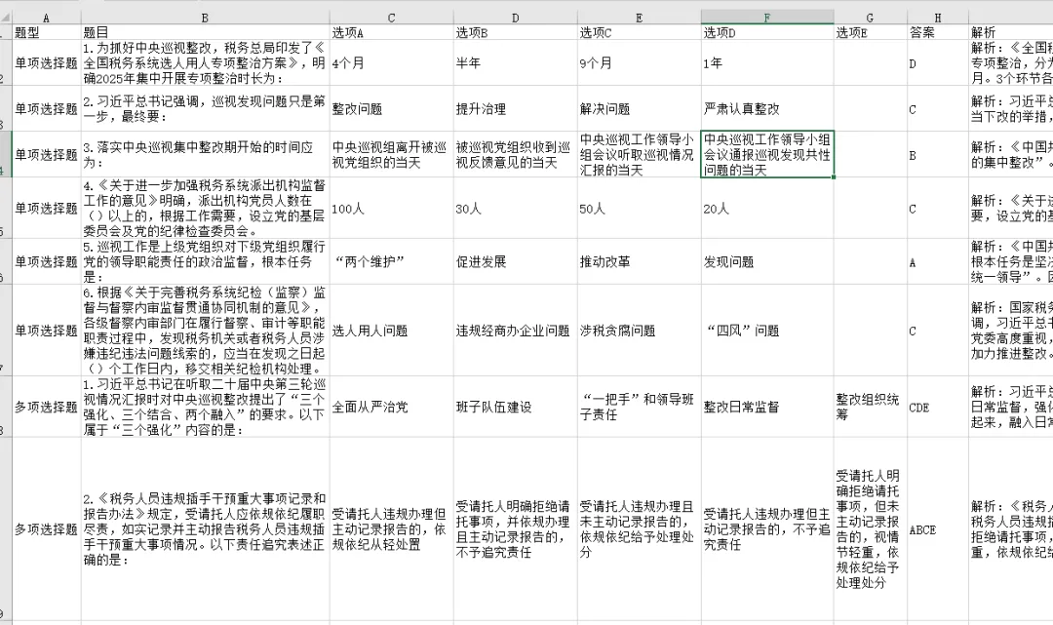The height and width of the screenshot is (625, 1053).
Task: Select column H header
Action: pyautogui.click(x=938, y=19)
